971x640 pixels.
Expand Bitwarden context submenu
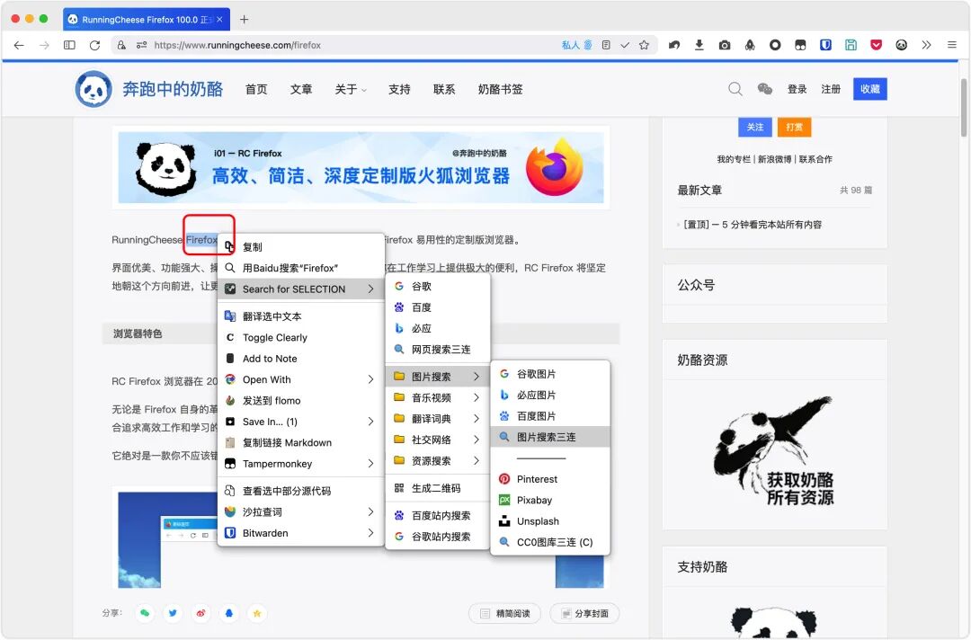click(x=301, y=533)
